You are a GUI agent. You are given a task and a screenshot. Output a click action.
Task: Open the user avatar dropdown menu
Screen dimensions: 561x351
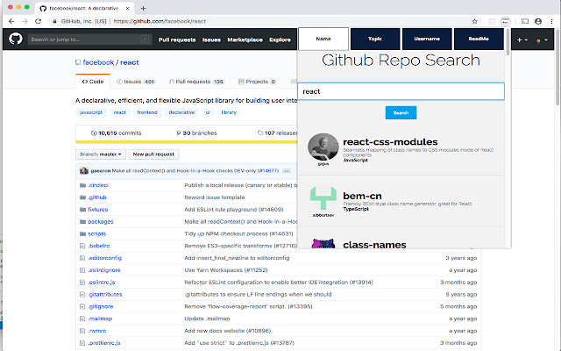coord(542,40)
